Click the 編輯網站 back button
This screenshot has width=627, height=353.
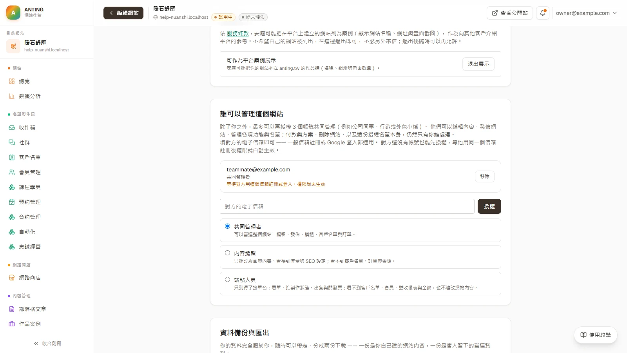click(123, 13)
